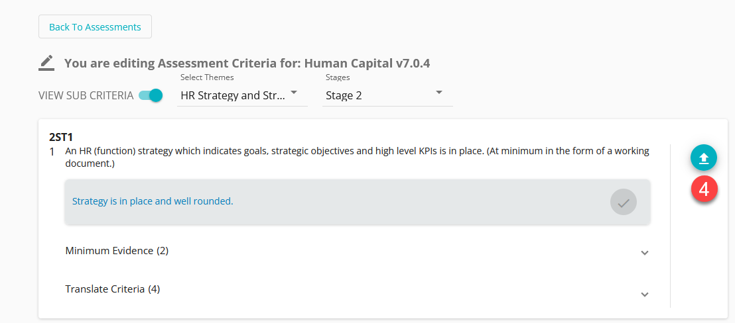Select the 2ST1 criteria heading
This screenshot has height=323, width=735.
point(61,137)
